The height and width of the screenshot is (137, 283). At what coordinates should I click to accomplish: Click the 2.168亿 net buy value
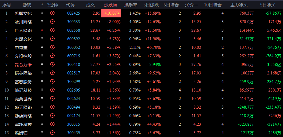point(273,73)
